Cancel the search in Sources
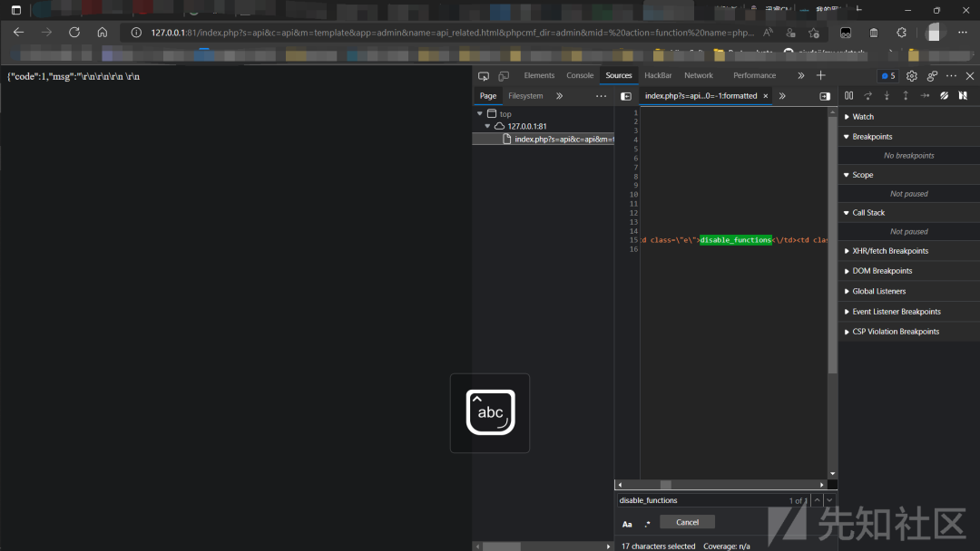This screenshot has height=551, width=980. pos(687,522)
